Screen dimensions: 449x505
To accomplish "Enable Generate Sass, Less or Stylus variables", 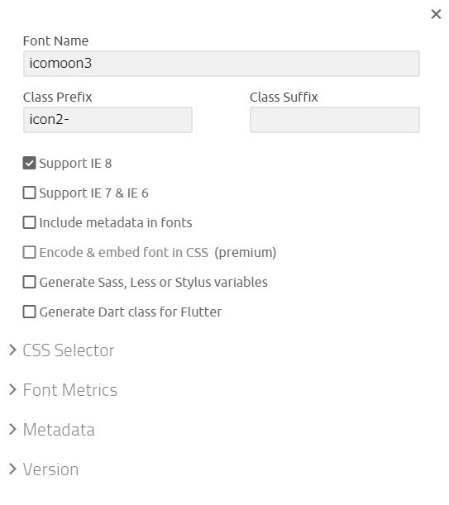I will click(29, 282).
